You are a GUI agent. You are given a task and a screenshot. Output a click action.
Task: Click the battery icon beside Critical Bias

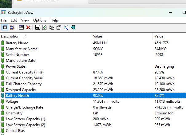pos(3,130)
